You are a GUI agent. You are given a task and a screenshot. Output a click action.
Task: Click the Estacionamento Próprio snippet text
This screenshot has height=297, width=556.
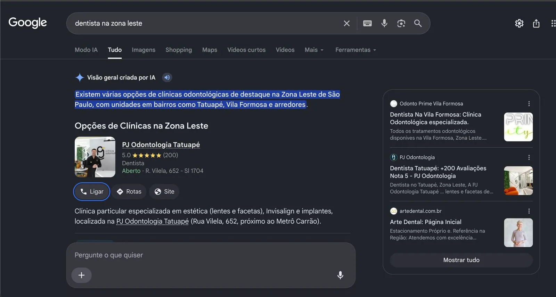438,234
